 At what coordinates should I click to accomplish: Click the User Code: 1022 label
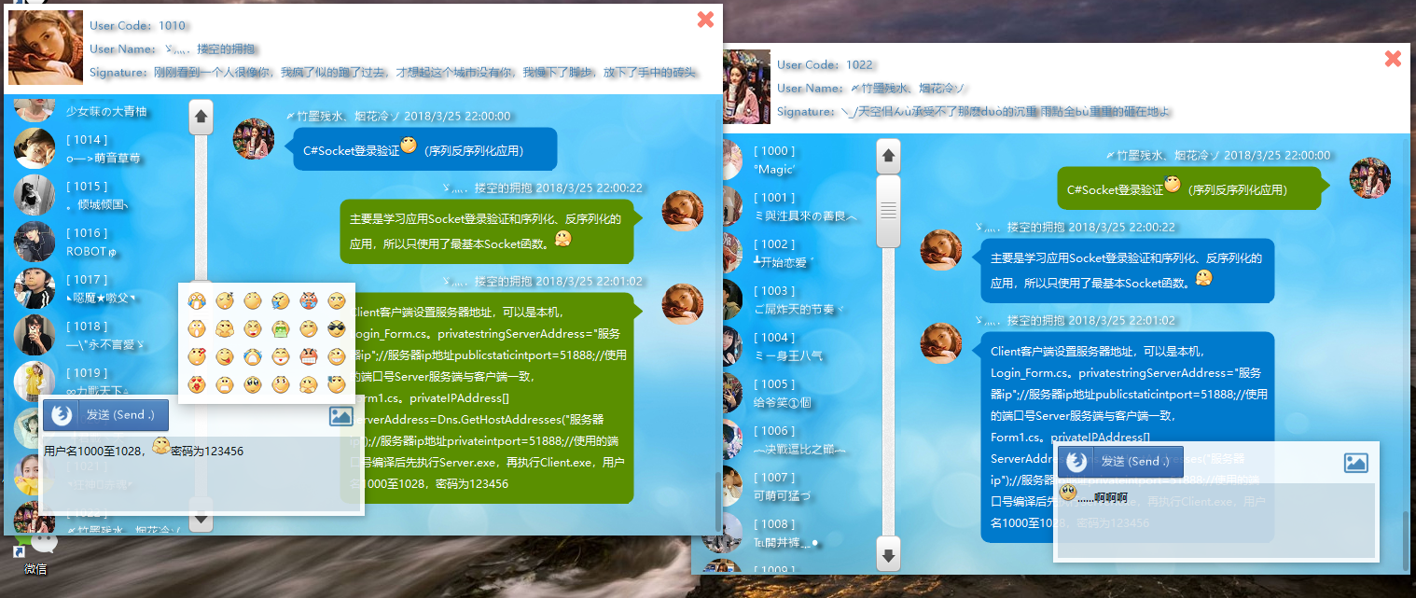pyautogui.click(x=826, y=64)
